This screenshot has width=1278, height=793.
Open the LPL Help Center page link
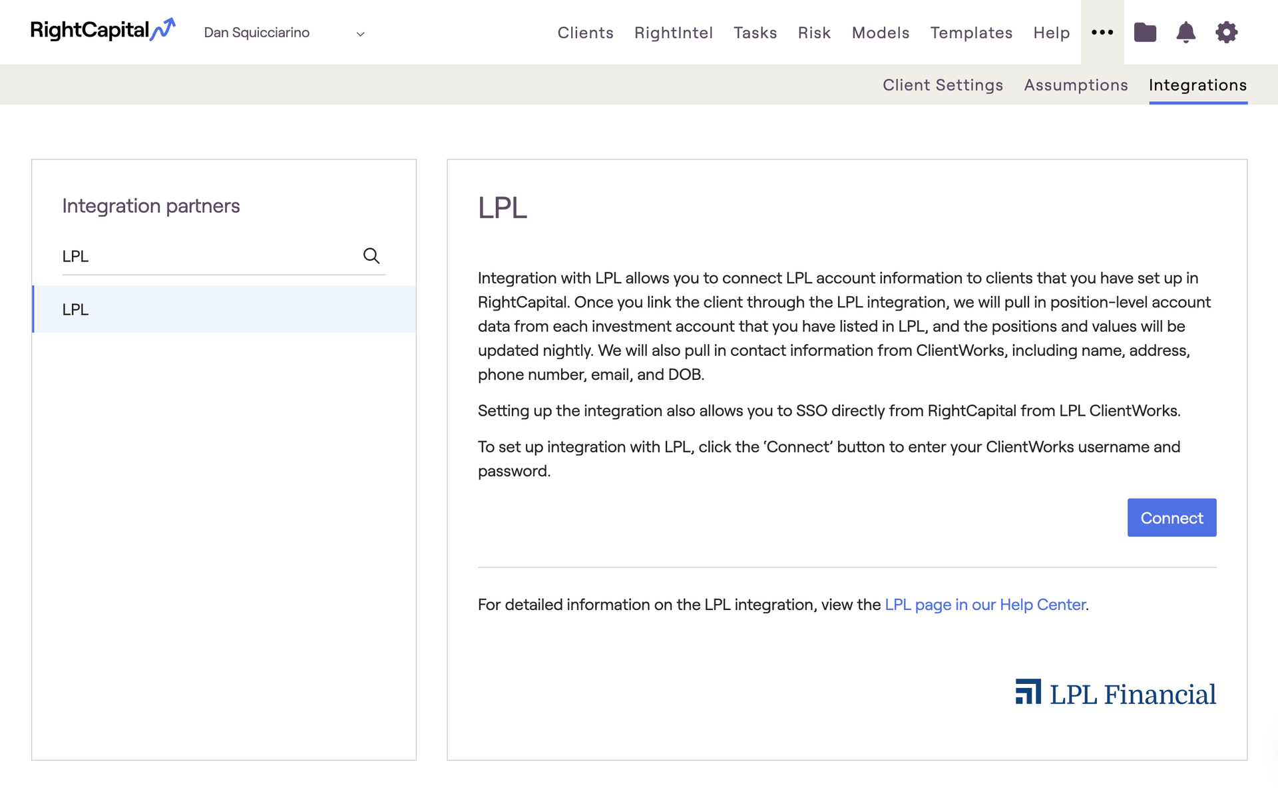tap(985, 605)
